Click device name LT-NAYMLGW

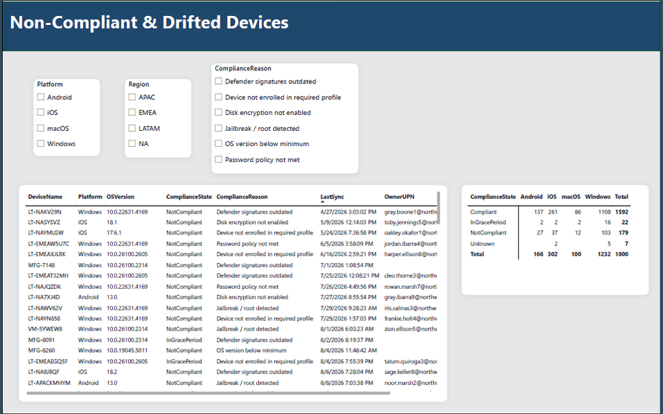point(46,233)
